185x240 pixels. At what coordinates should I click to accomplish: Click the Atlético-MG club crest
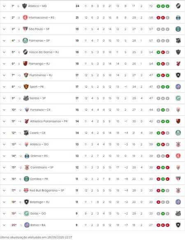coord(25,6)
